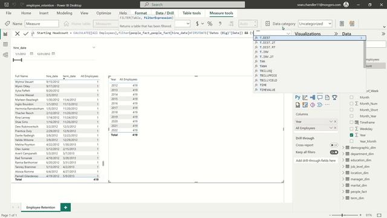
Task: Remove Year field from Columns well
Action: pyautogui.click(x=335, y=122)
